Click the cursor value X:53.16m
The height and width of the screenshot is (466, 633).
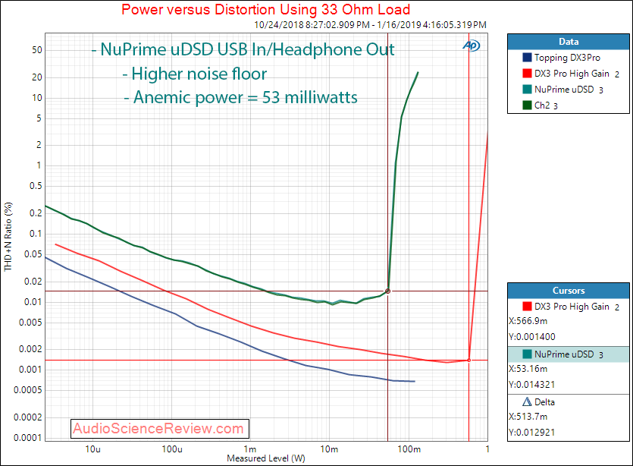coord(528,369)
